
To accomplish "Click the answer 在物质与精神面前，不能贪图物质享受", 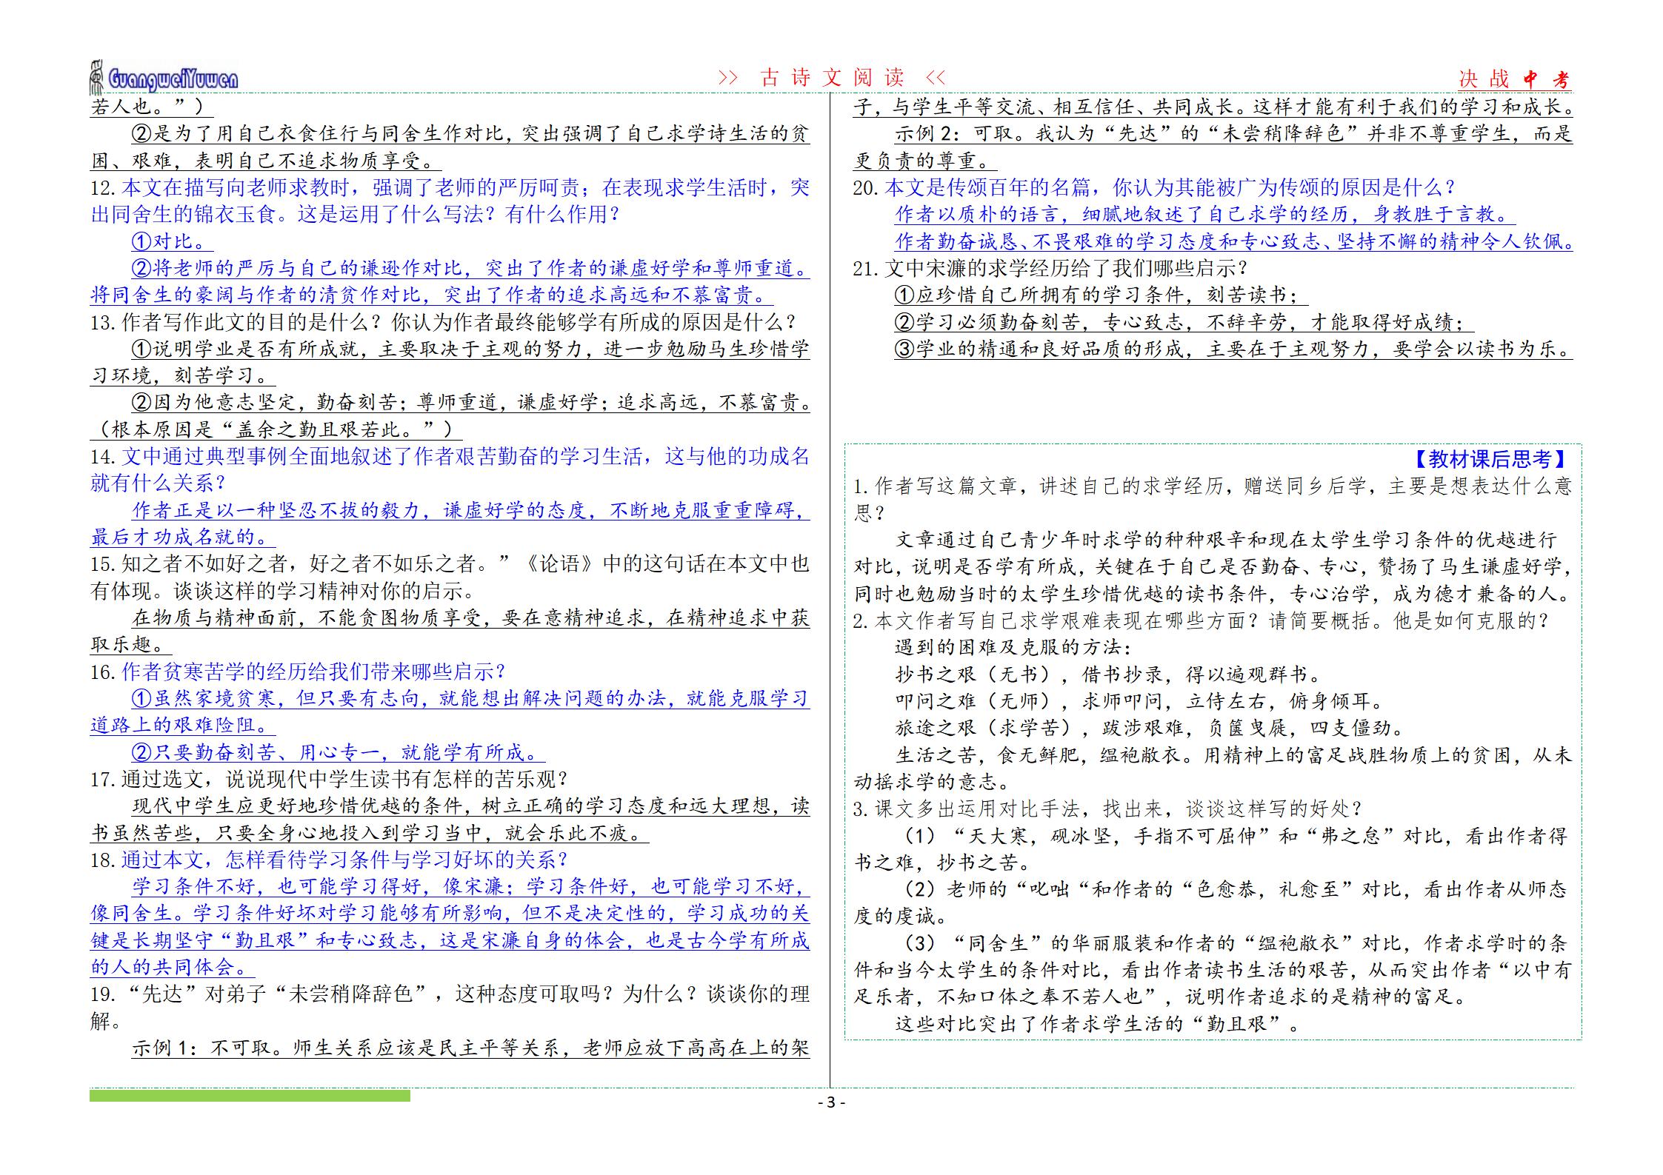I will coord(450,631).
